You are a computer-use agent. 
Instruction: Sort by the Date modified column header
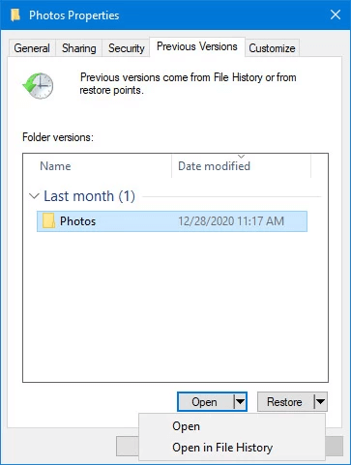(x=242, y=166)
